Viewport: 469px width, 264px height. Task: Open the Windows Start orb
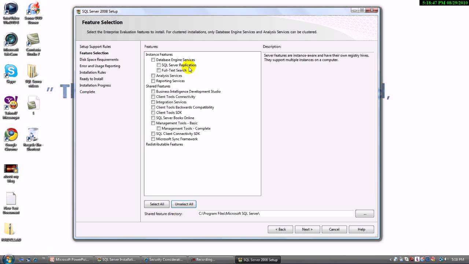pyautogui.click(x=8, y=259)
